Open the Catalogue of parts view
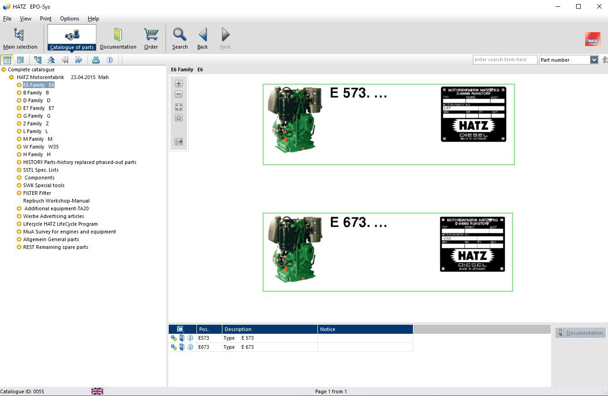The height and width of the screenshot is (396, 608). (72, 39)
